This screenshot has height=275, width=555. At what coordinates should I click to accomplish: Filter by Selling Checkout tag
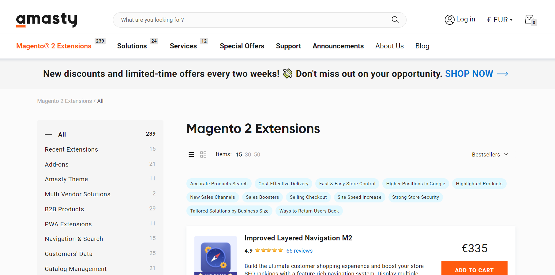click(308, 197)
